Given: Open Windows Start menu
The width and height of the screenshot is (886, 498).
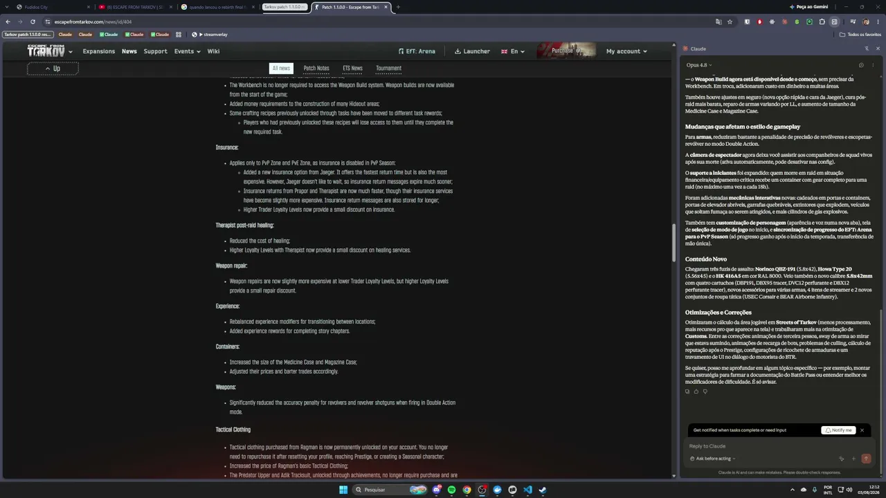Looking at the screenshot, I should (343, 490).
